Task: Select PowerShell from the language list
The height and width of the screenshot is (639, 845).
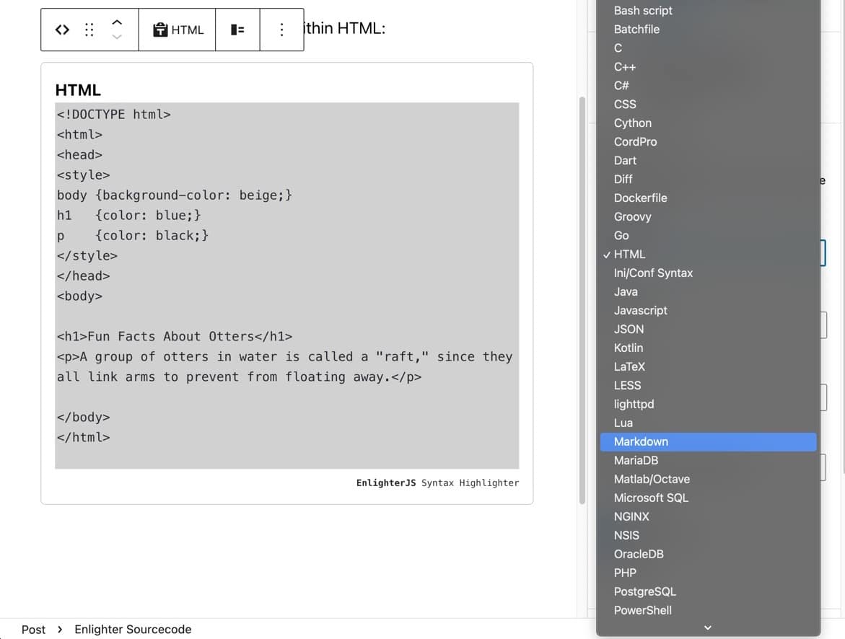Action: pyautogui.click(x=642, y=610)
